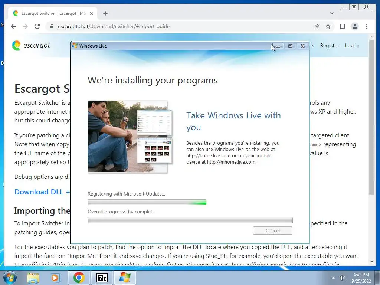Image resolution: width=380 pixels, height=285 pixels.
Task: Click 'Take Windows Live with you' heading
Action: (233, 121)
